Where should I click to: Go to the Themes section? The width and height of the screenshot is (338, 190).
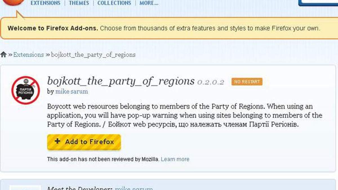coord(79,3)
